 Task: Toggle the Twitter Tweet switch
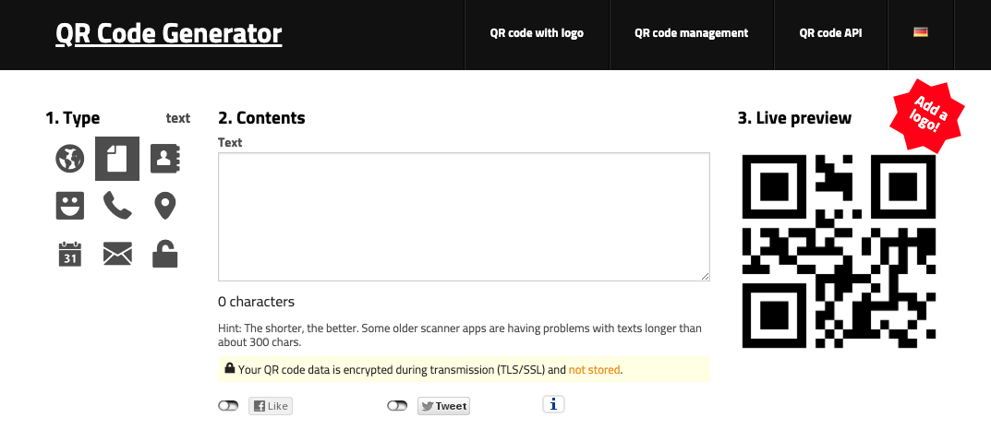click(x=397, y=405)
